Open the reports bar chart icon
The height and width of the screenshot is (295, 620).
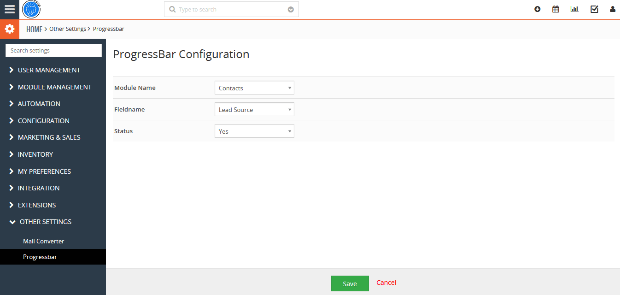point(574,9)
